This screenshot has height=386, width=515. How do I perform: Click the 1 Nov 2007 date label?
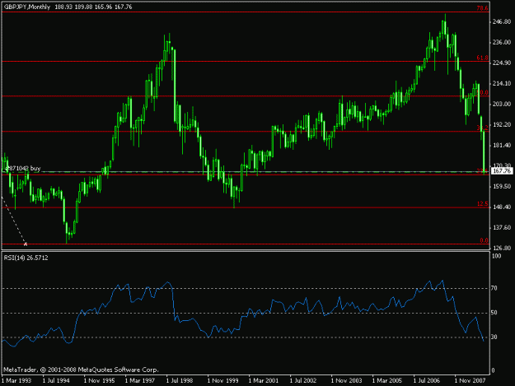[x=470, y=381]
